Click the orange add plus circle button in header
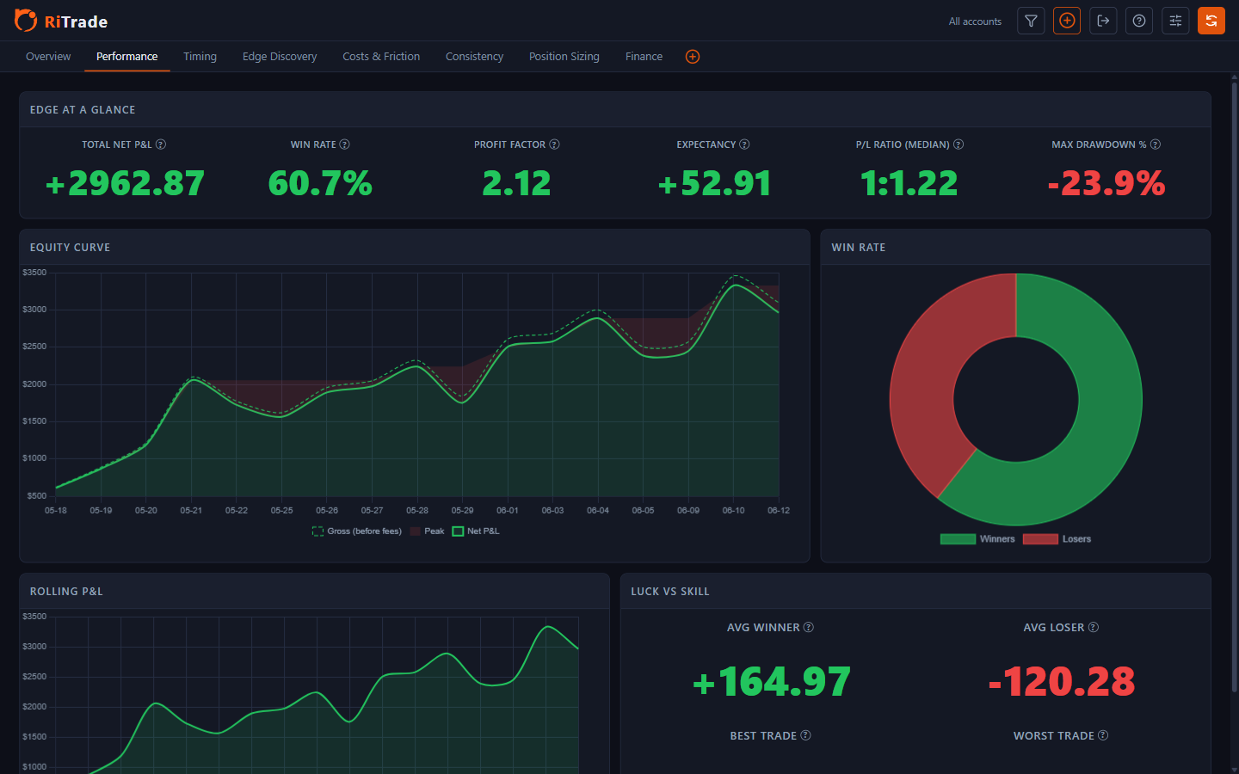 [1067, 21]
